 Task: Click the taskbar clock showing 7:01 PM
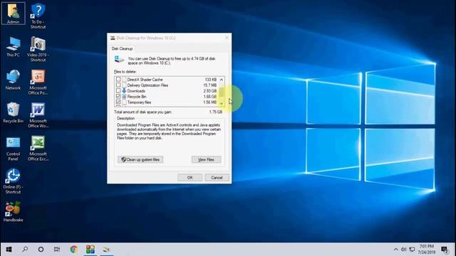coord(427,250)
